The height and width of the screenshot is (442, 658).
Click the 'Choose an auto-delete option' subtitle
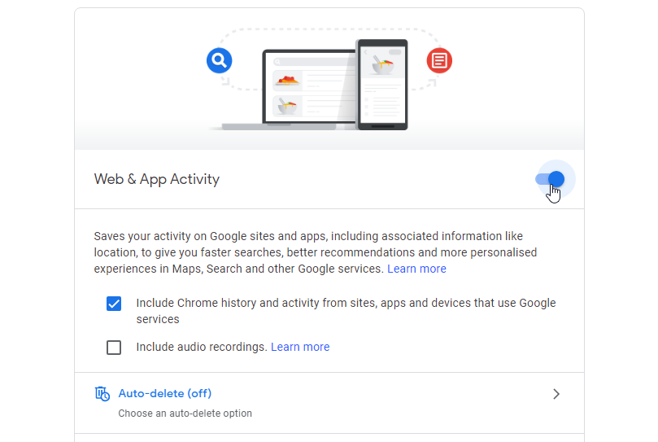tap(185, 414)
